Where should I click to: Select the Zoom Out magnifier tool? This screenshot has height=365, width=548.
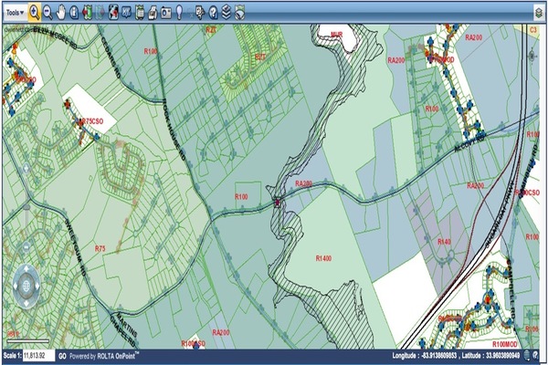47,12
